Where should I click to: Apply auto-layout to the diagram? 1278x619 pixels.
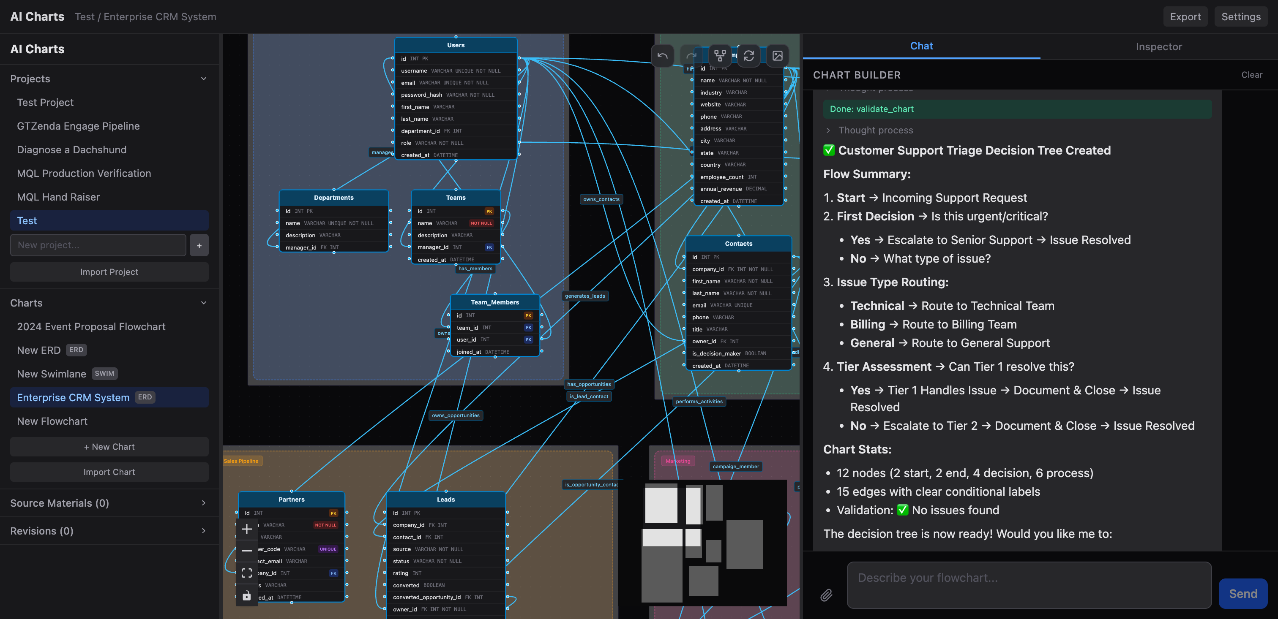click(719, 55)
